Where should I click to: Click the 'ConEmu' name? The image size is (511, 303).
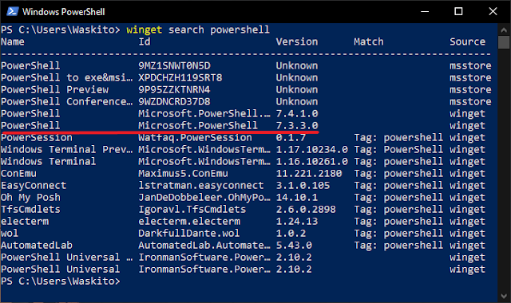(18, 174)
